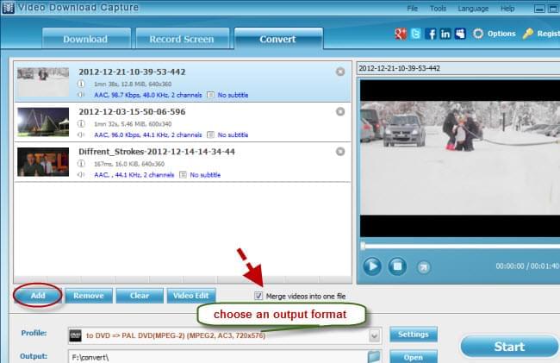560x363 pixels.
Task: Open AAC 98.7 Kbps audio track selector
Action: [x=148, y=95]
